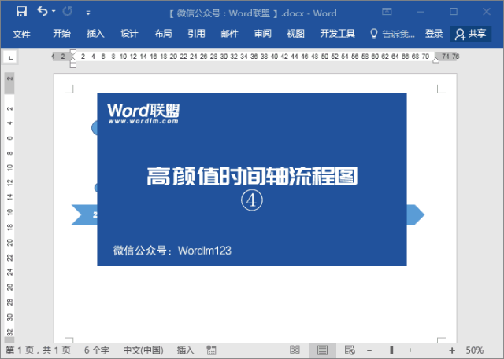Click the first line indent marker on ruler
This screenshot has height=359, width=504.
click(73, 52)
